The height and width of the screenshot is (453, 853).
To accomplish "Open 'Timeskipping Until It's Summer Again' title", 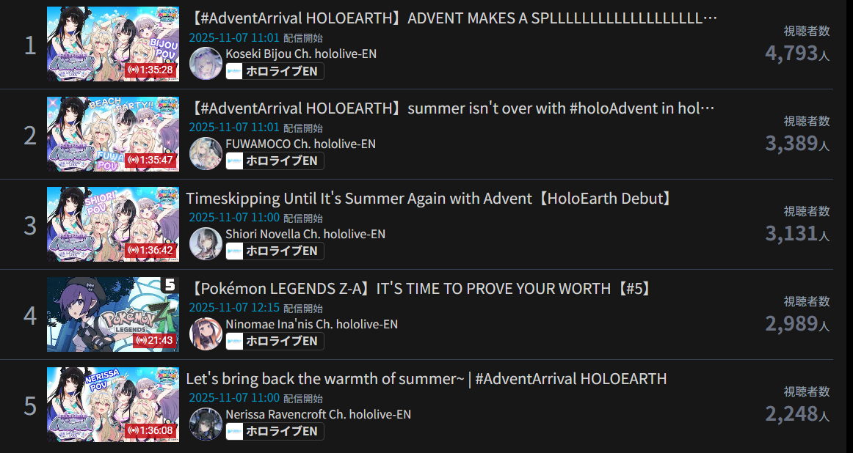I will click(430, 198).
